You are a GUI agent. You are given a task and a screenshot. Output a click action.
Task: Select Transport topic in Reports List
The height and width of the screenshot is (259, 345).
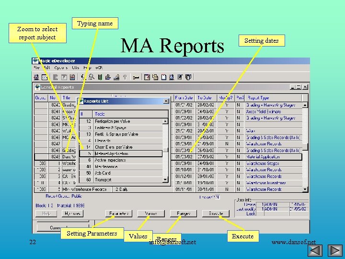point(121,180)
